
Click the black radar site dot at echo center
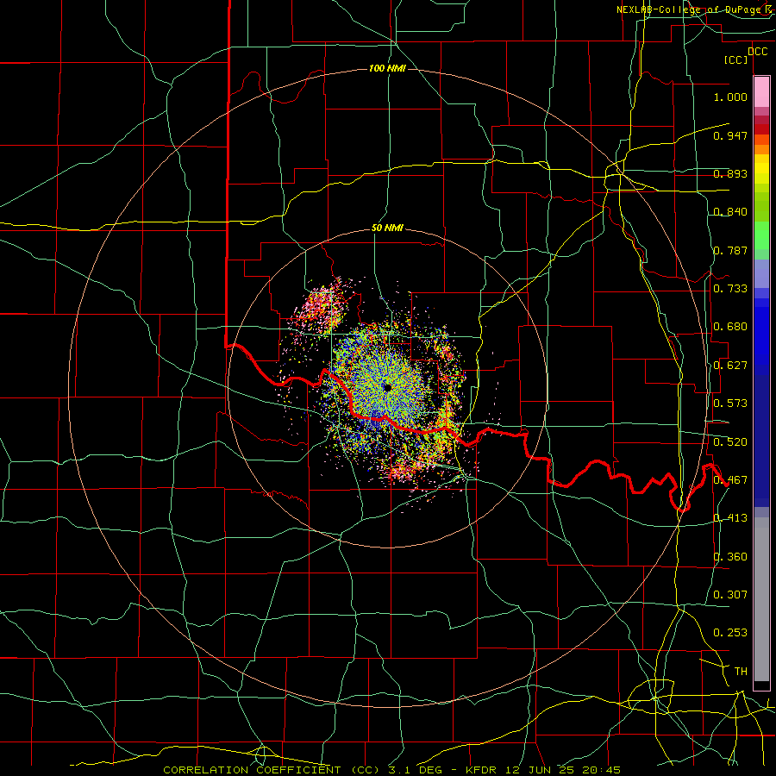387,387
